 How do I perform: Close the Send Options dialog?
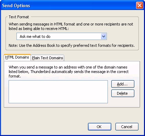click(x=140, y=6)
